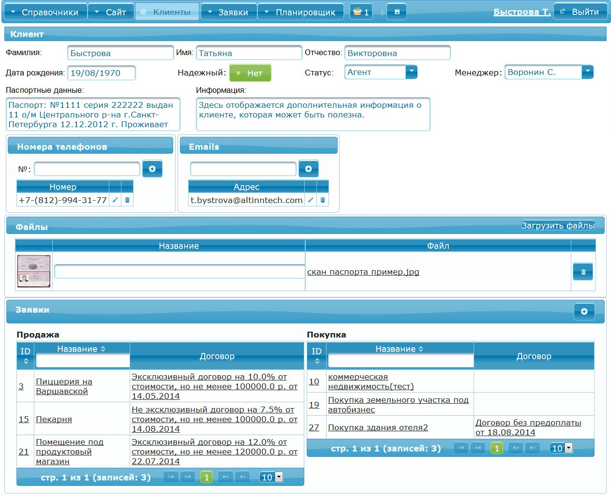611x498 pixels.
Task: Go to previous page in Покупка pager
Action: [477, 448]
